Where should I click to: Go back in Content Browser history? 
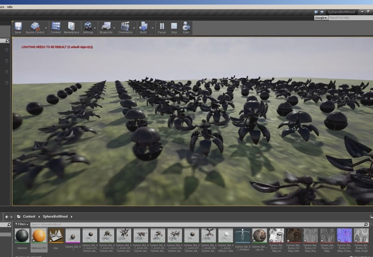pyautogui.click(x=7, y=217)
